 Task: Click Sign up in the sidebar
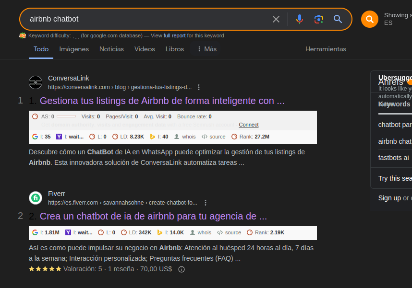[x=389, y=198]
